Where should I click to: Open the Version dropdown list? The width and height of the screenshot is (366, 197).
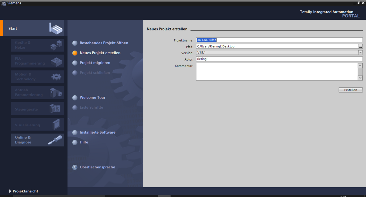pyautogui.click(x=360, y=53)
